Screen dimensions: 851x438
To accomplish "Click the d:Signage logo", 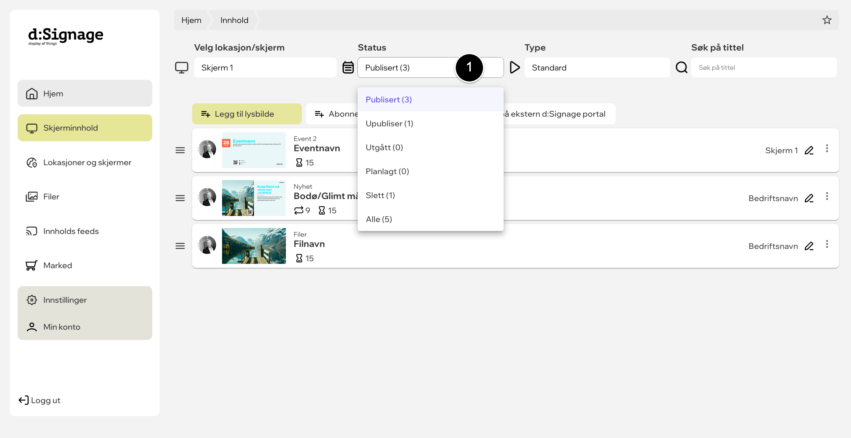I will [x=66, y=36].
